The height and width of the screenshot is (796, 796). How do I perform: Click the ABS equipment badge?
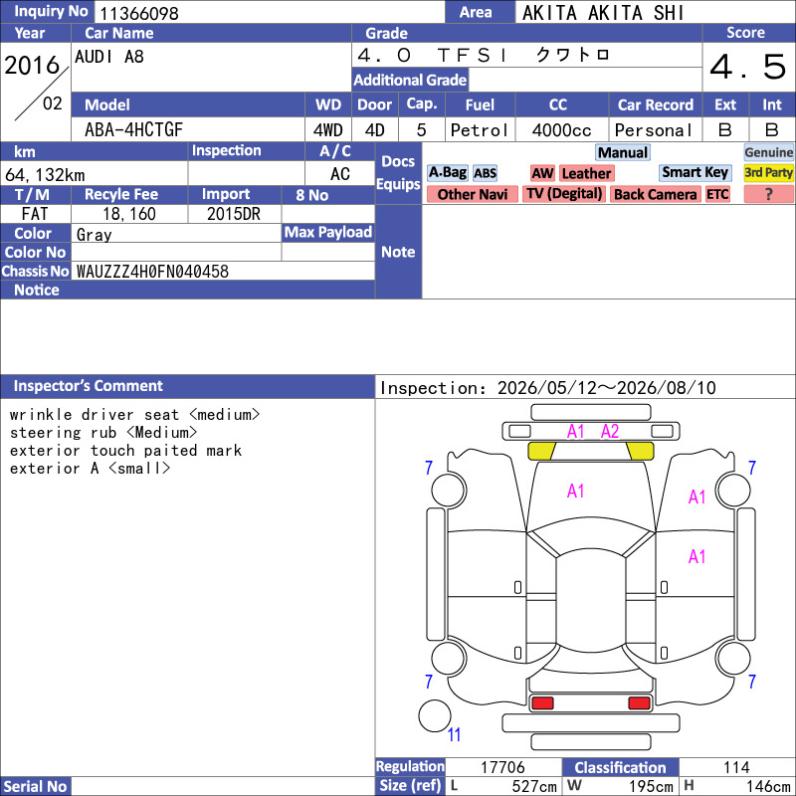pyautogui.click(x=485, y=173)
